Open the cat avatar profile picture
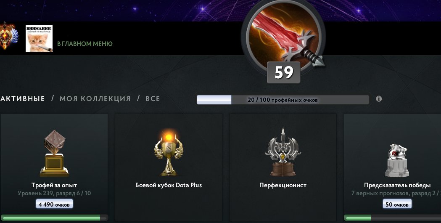The height and width of the screenshot is (223, 441). (x=39, y=38)
